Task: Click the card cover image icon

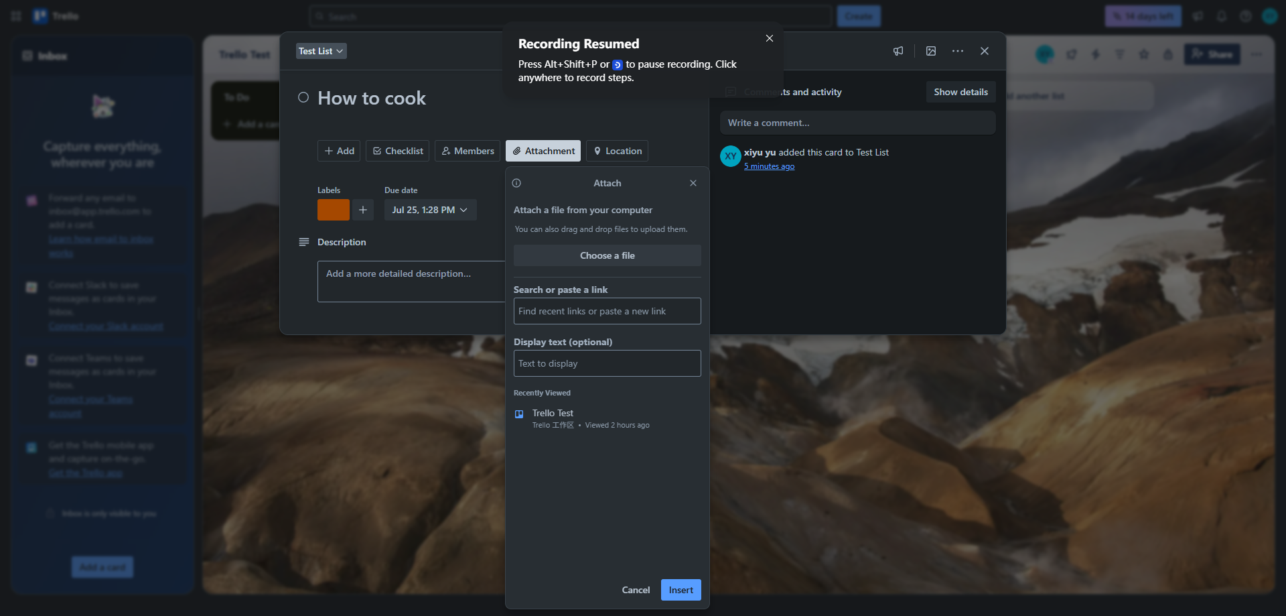Action: pos(931,51)
